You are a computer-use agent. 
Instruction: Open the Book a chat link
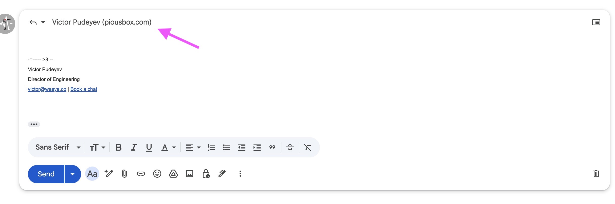pos(84,89)
